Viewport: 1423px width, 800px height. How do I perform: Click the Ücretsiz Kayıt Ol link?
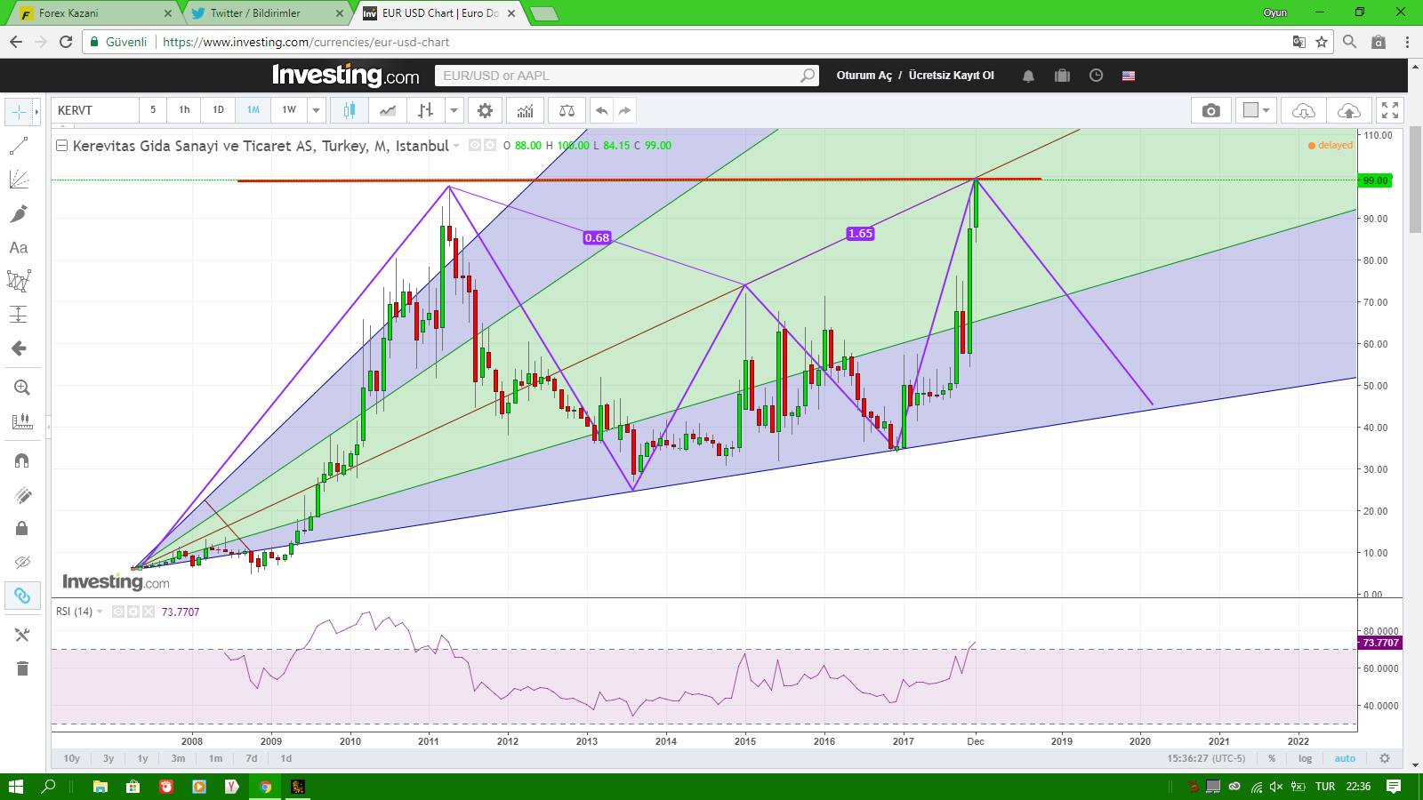(951, 76)
